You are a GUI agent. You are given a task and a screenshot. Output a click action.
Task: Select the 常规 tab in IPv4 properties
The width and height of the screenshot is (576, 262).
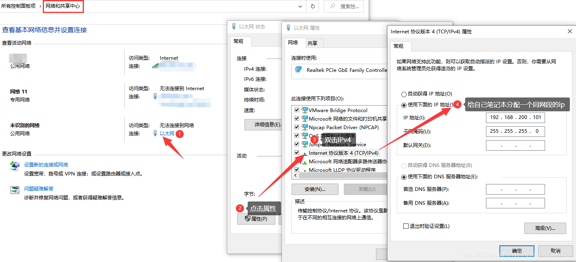401,46
